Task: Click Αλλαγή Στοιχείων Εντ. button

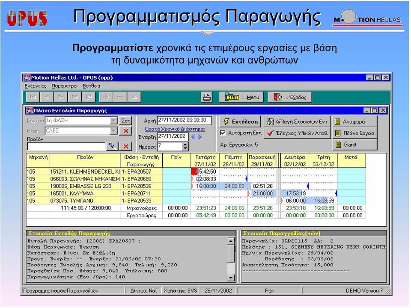Action: coord(297,121)
